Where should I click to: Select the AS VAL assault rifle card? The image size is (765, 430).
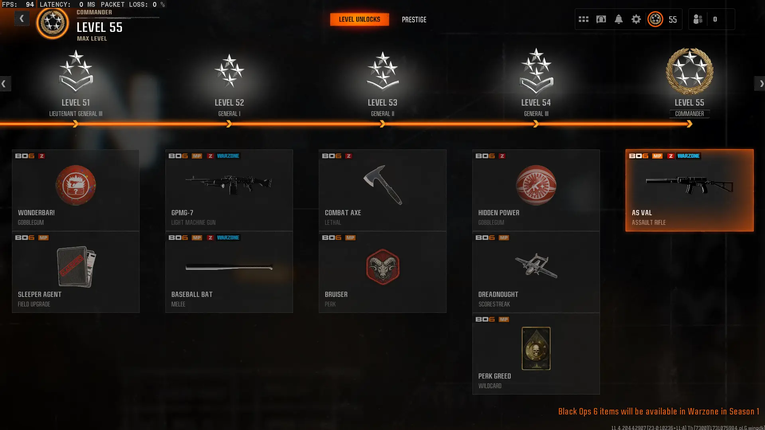tap(689, 190)
